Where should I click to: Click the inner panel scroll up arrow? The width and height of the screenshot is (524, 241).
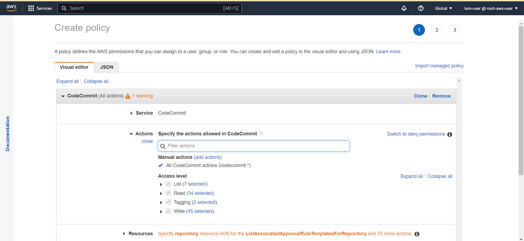coord(459,81)
